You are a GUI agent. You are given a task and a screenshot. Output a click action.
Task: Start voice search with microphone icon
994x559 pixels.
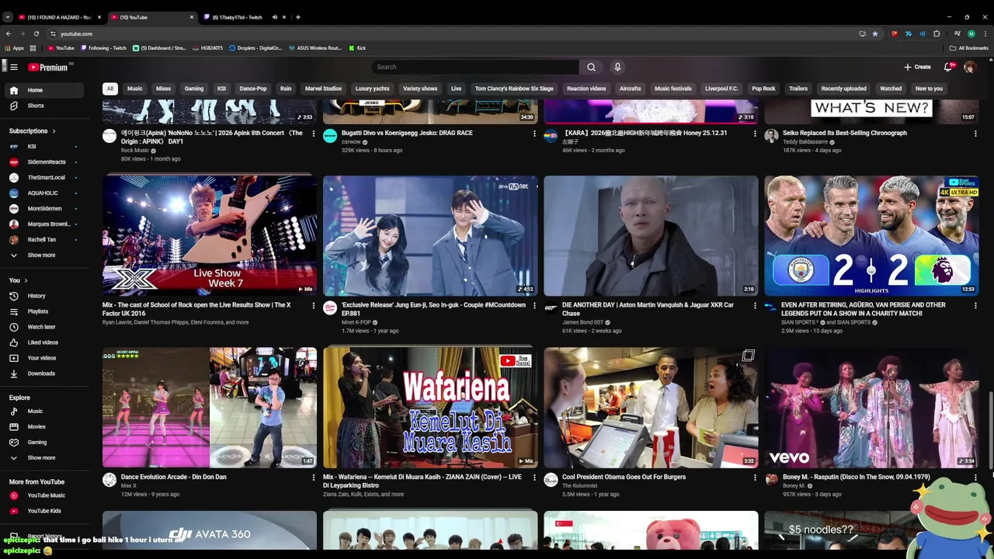617,67
